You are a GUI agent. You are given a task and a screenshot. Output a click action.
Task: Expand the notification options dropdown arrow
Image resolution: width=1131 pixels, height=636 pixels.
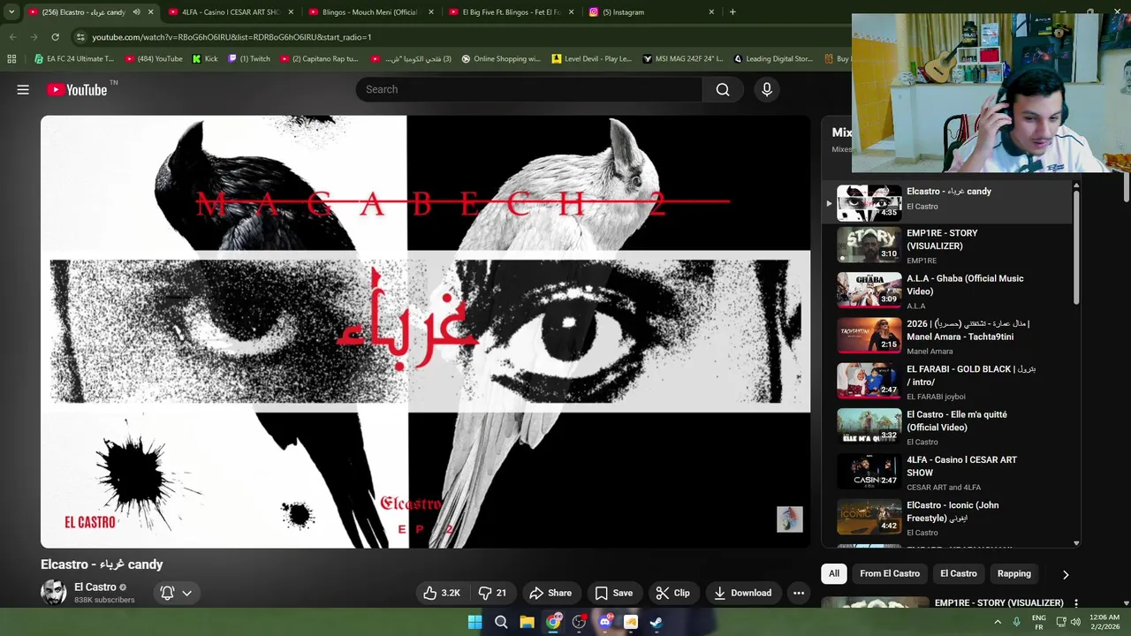point(186,594)
